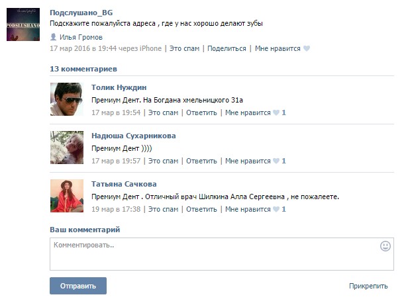Click the person icon beside Илья Громов
410x305 pixels.
click(x=54, y=37)
